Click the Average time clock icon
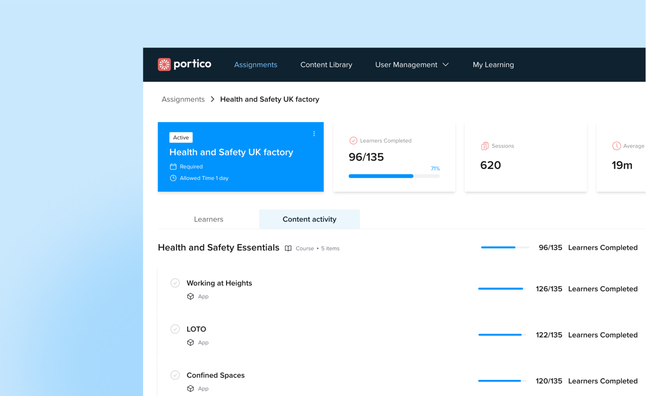Viewport: 646px width, 396px height. (x=616, y=146)
